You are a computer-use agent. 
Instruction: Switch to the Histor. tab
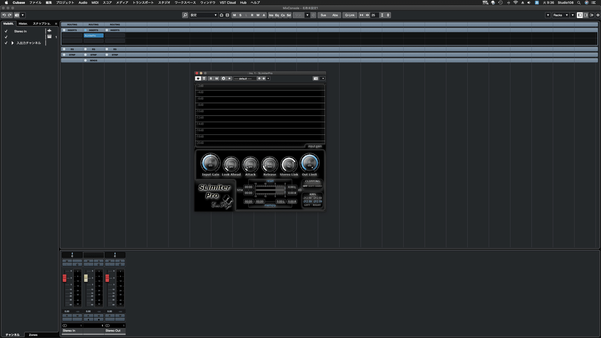[23, 23]
